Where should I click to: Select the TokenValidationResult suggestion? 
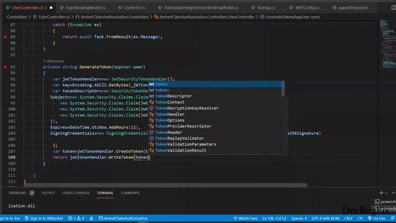point(216,151)
